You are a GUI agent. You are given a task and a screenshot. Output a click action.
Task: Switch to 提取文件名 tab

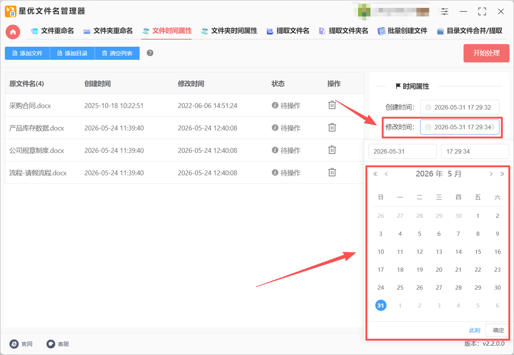tap(288, 31)
